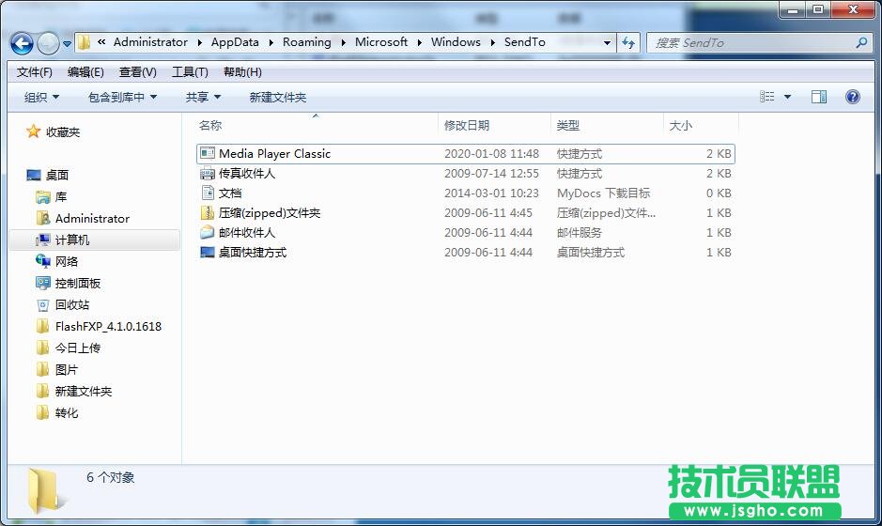This screenshot has width=882, height=526.
Task: Click the back navigation arrow
Action: point(22,43)
